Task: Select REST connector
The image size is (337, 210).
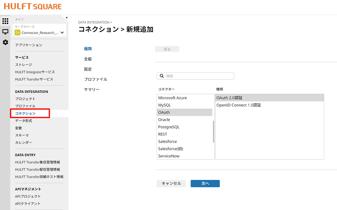Action: click(x=184, y=134)
